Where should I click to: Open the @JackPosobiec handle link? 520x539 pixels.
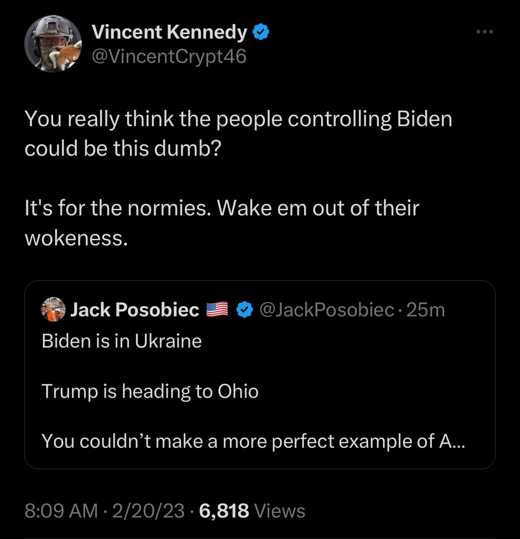pyautogui.click(x=327, y=310)
